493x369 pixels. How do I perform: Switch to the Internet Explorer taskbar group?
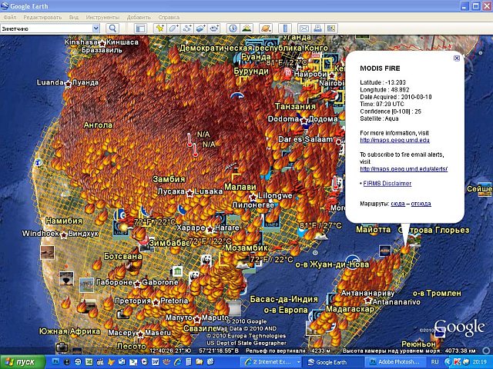point(271,362)
